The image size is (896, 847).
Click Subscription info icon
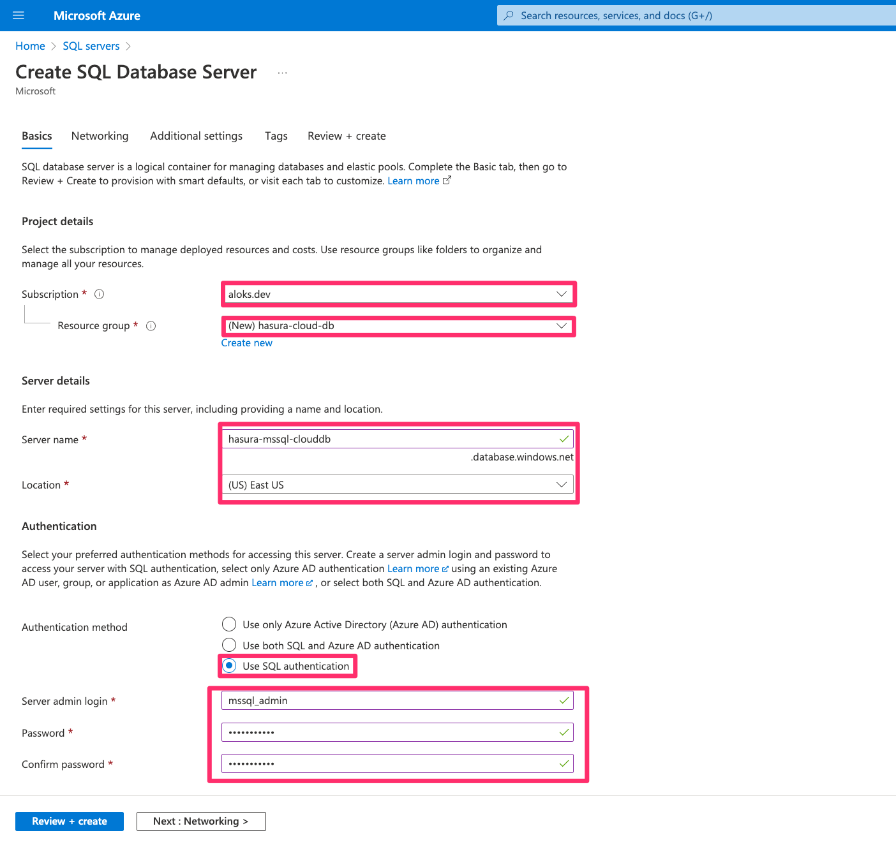(99, 294)
